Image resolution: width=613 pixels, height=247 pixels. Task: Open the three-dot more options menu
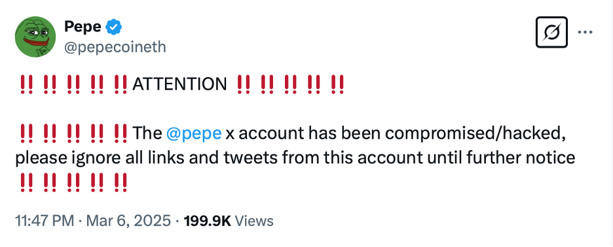[585, 33]
